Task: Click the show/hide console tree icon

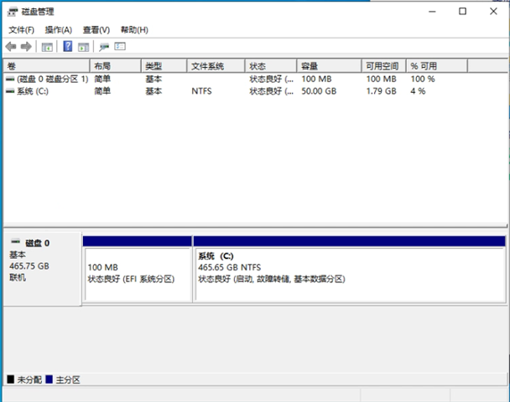Action: 47,47
